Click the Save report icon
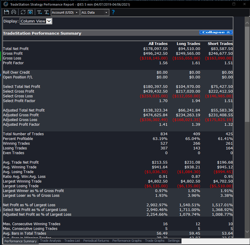250x245 pixels. (x=6, y=12)
